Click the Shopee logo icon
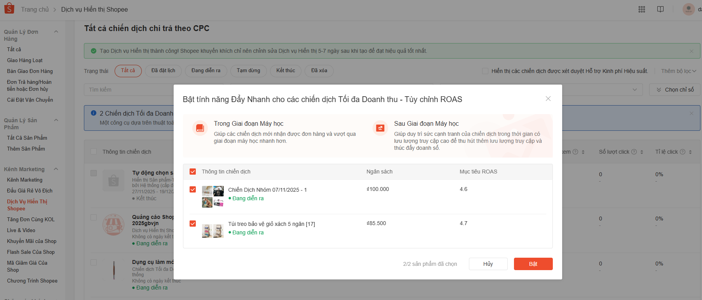Screen dimensions: 702x300 [x=9, y=9]
